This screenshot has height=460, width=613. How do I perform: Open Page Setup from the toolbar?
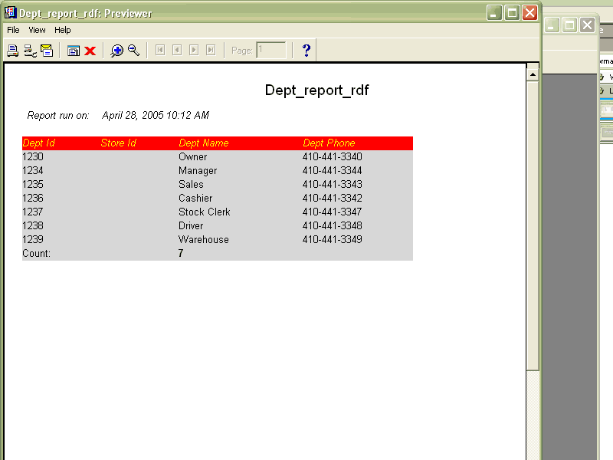click(x=30, y=51)
